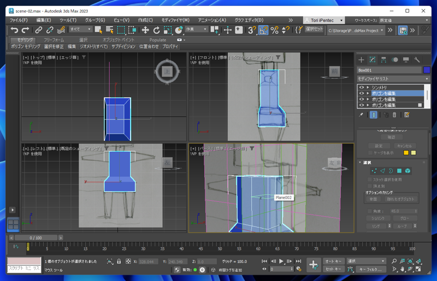Toggle Percent Snap icon
The width and height of the screenshot is (437, 281).
pyautogui.click(x=275, y=30)
